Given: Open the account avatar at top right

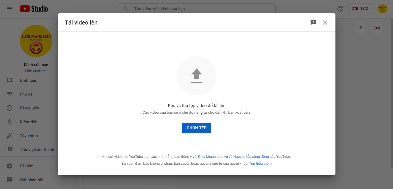Looking at the screenshot, I should (382, 9).
